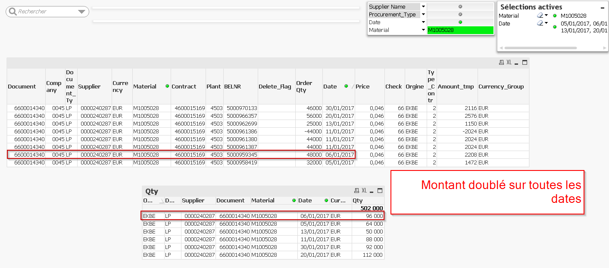Open the Rechercher search box dropdown
Image resolution: width=609 pixels, height=268 pixels.
tap(81, 12)
